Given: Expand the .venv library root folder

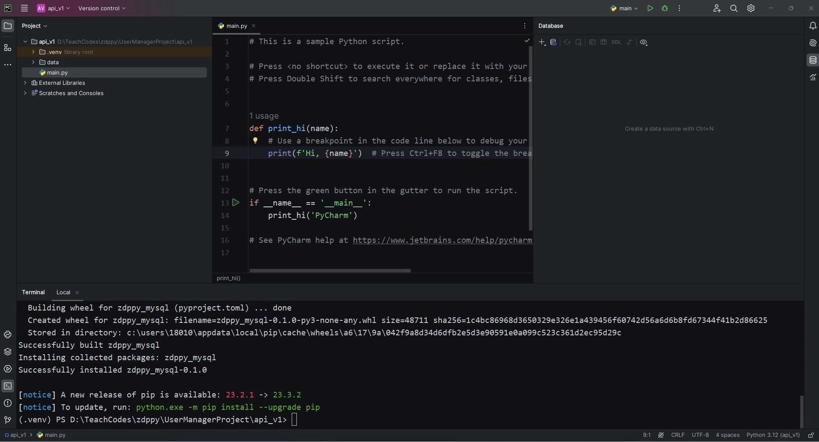Looking at the screenshot, I should click(33, 52).
